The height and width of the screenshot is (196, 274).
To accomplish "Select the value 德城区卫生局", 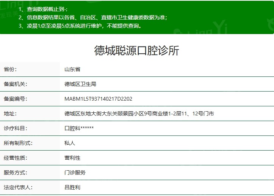I will [80, 84].
